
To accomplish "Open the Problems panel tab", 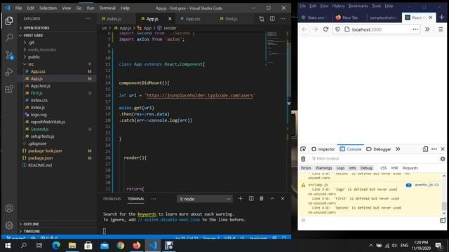I will pos(112,199).
